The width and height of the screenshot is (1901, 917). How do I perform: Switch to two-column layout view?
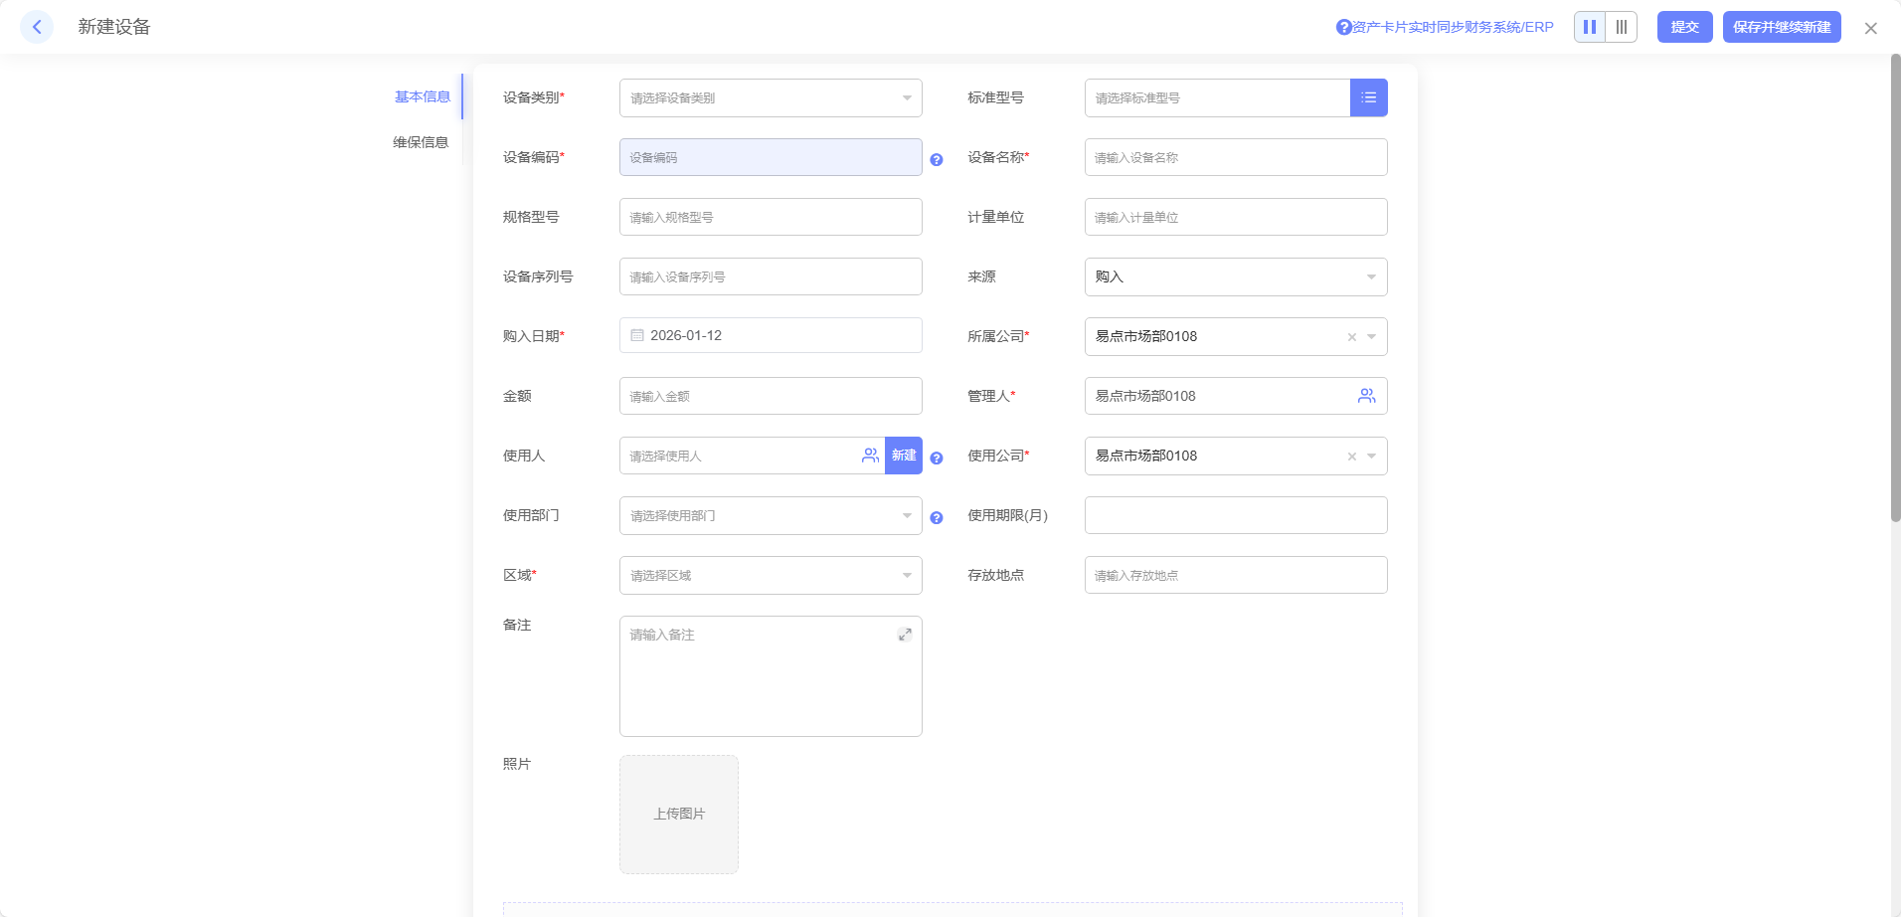click(x=1590, y=27)
